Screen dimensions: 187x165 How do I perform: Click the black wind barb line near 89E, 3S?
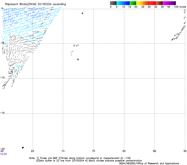tap(179, 33)
